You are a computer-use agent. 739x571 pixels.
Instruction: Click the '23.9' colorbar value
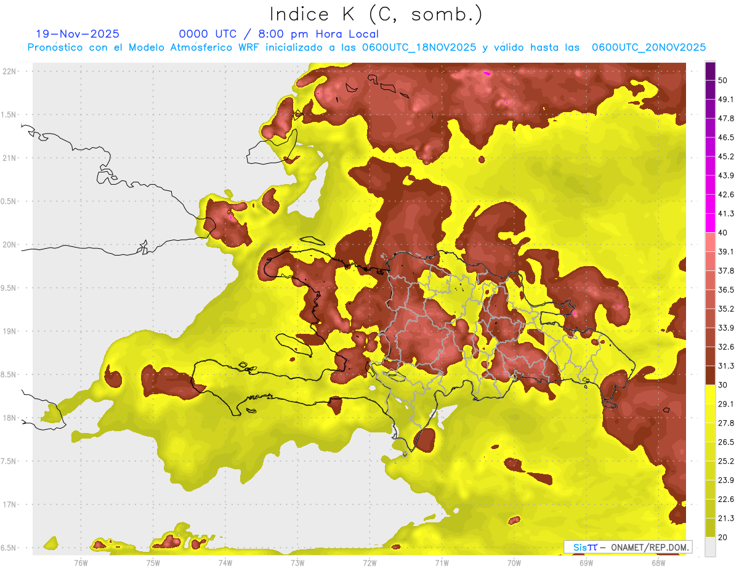(x=727, y=480)
